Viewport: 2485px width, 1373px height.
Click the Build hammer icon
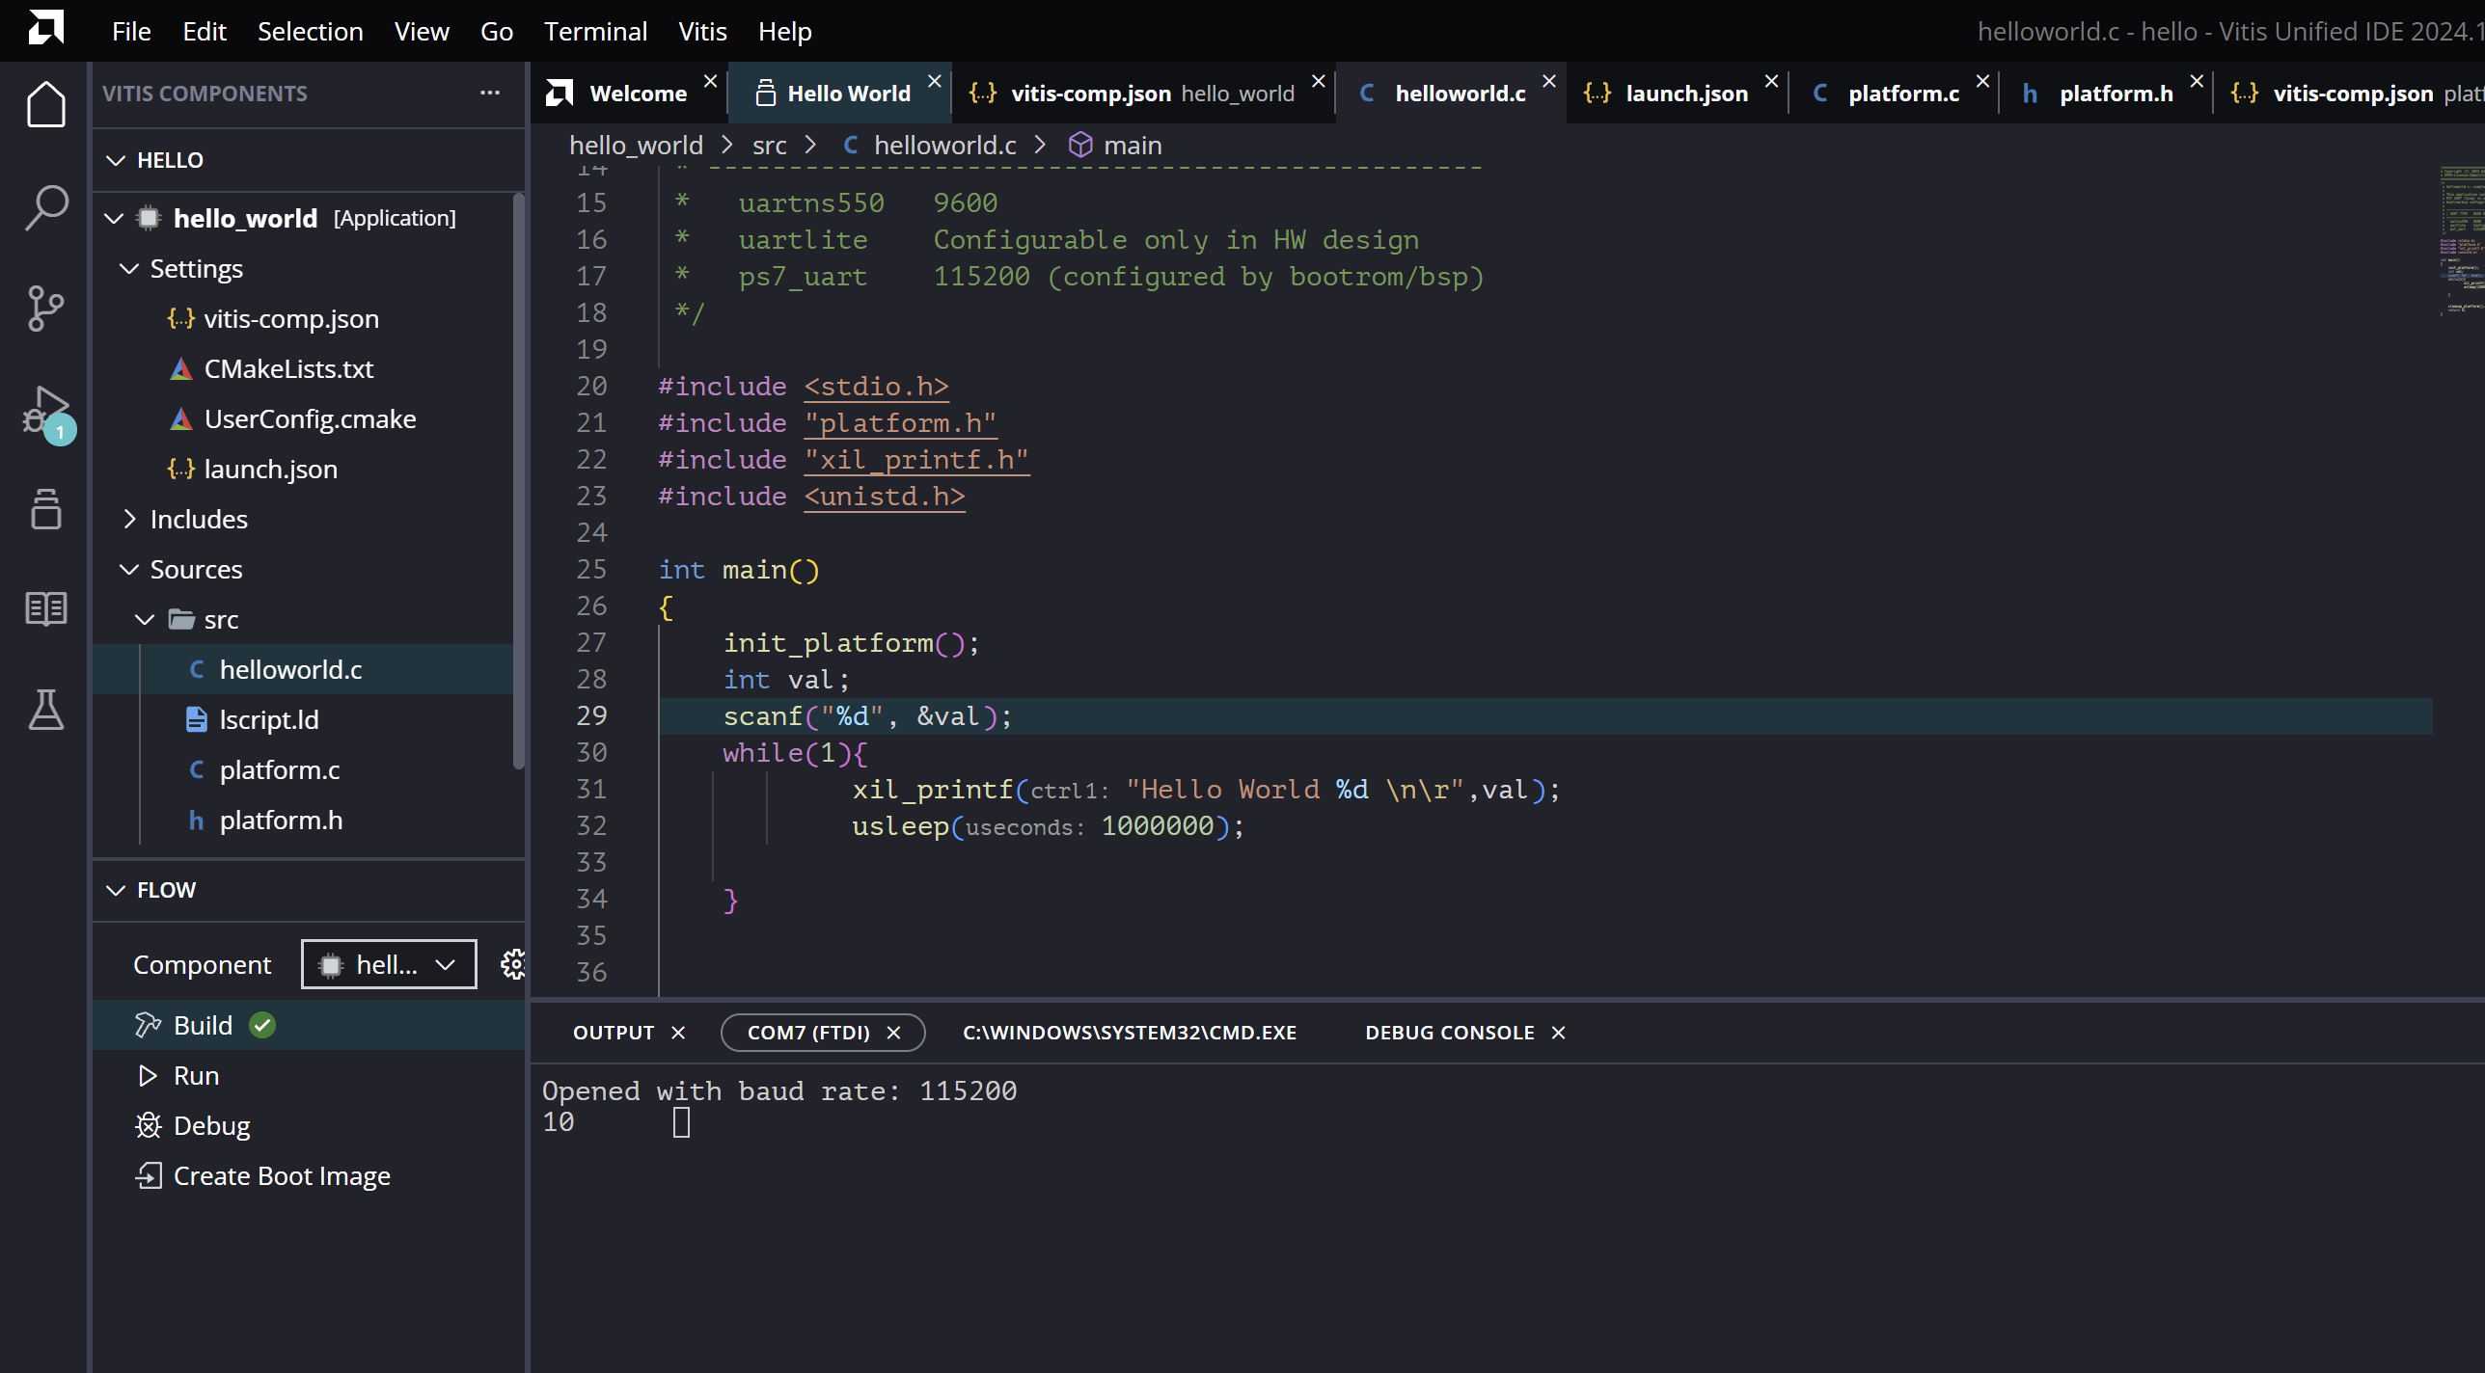click(148, 1025)
